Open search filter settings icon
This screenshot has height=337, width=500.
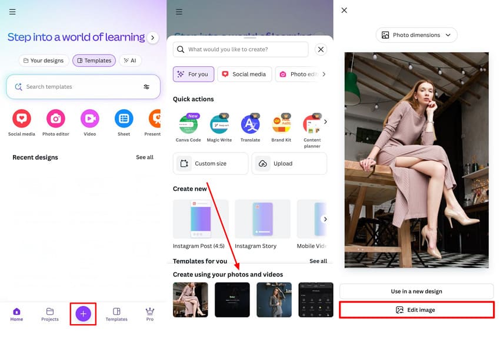click(146, 87)
